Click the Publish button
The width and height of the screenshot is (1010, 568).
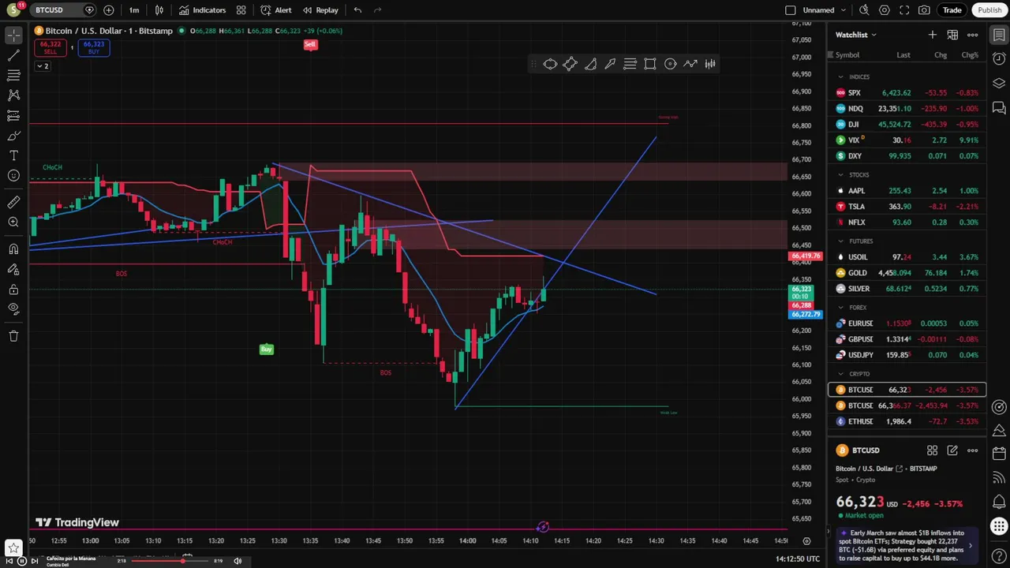(x=989, y=10)
